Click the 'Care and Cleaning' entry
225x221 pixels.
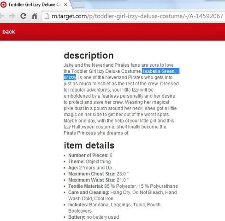(123, 195)
